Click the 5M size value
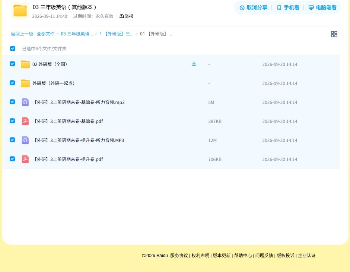This screenshot has width=350, height=272. click(x=211, y=102)
